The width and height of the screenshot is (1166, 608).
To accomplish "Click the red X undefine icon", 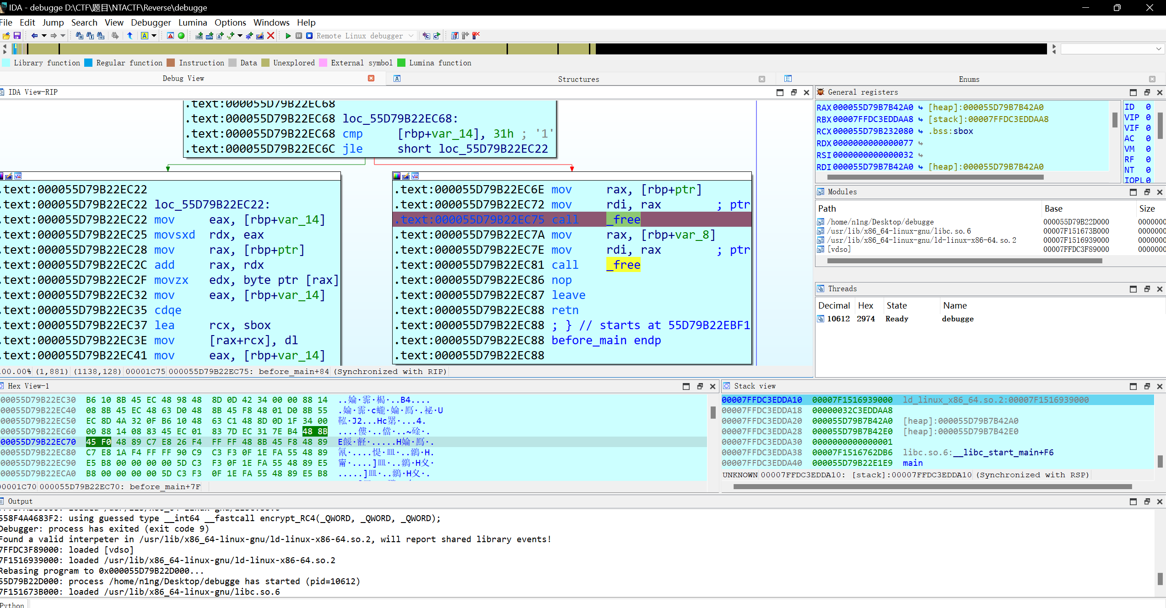I will [x=271, y=36].
